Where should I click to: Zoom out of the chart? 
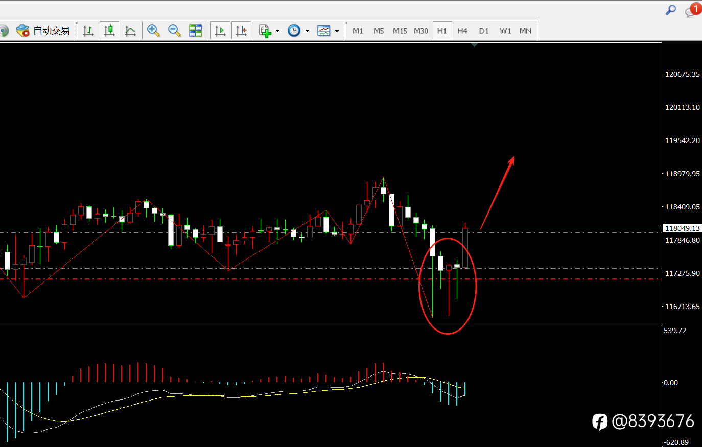point(174,31)
